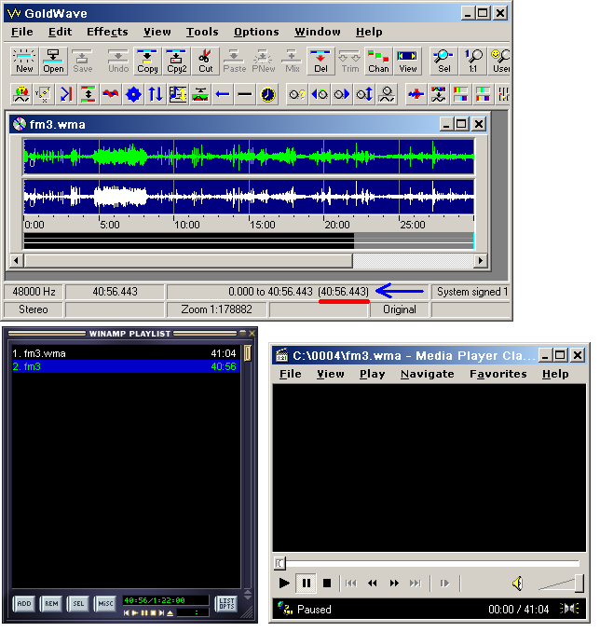The image size is (600, 632).
Task: Click the MISC button in Winamp Playlist
Action: 105,603
